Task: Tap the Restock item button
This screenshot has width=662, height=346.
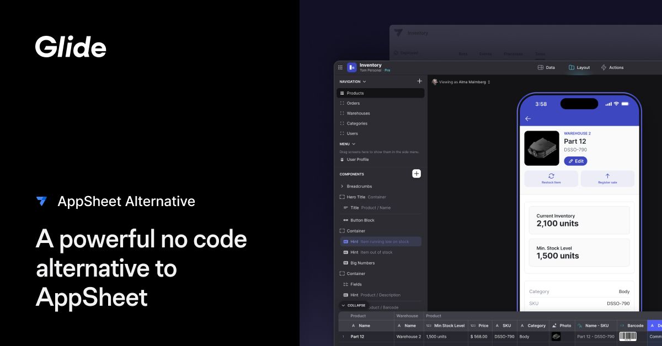Action: 551,179
